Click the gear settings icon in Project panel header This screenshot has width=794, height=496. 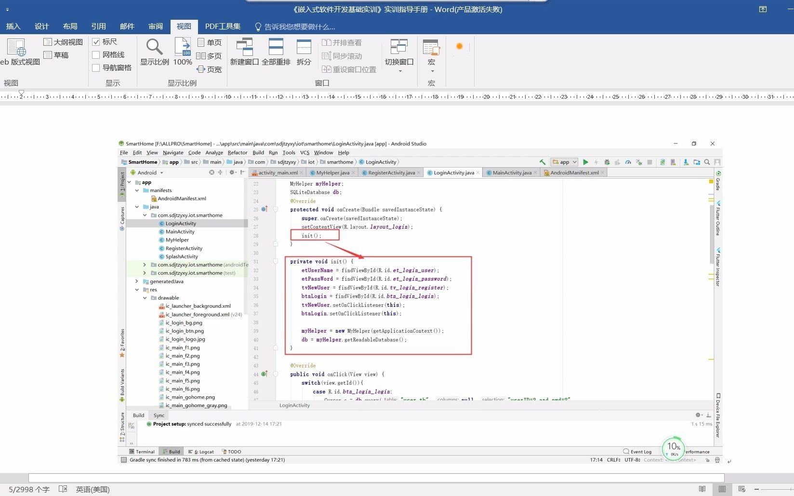click(232, 172)
